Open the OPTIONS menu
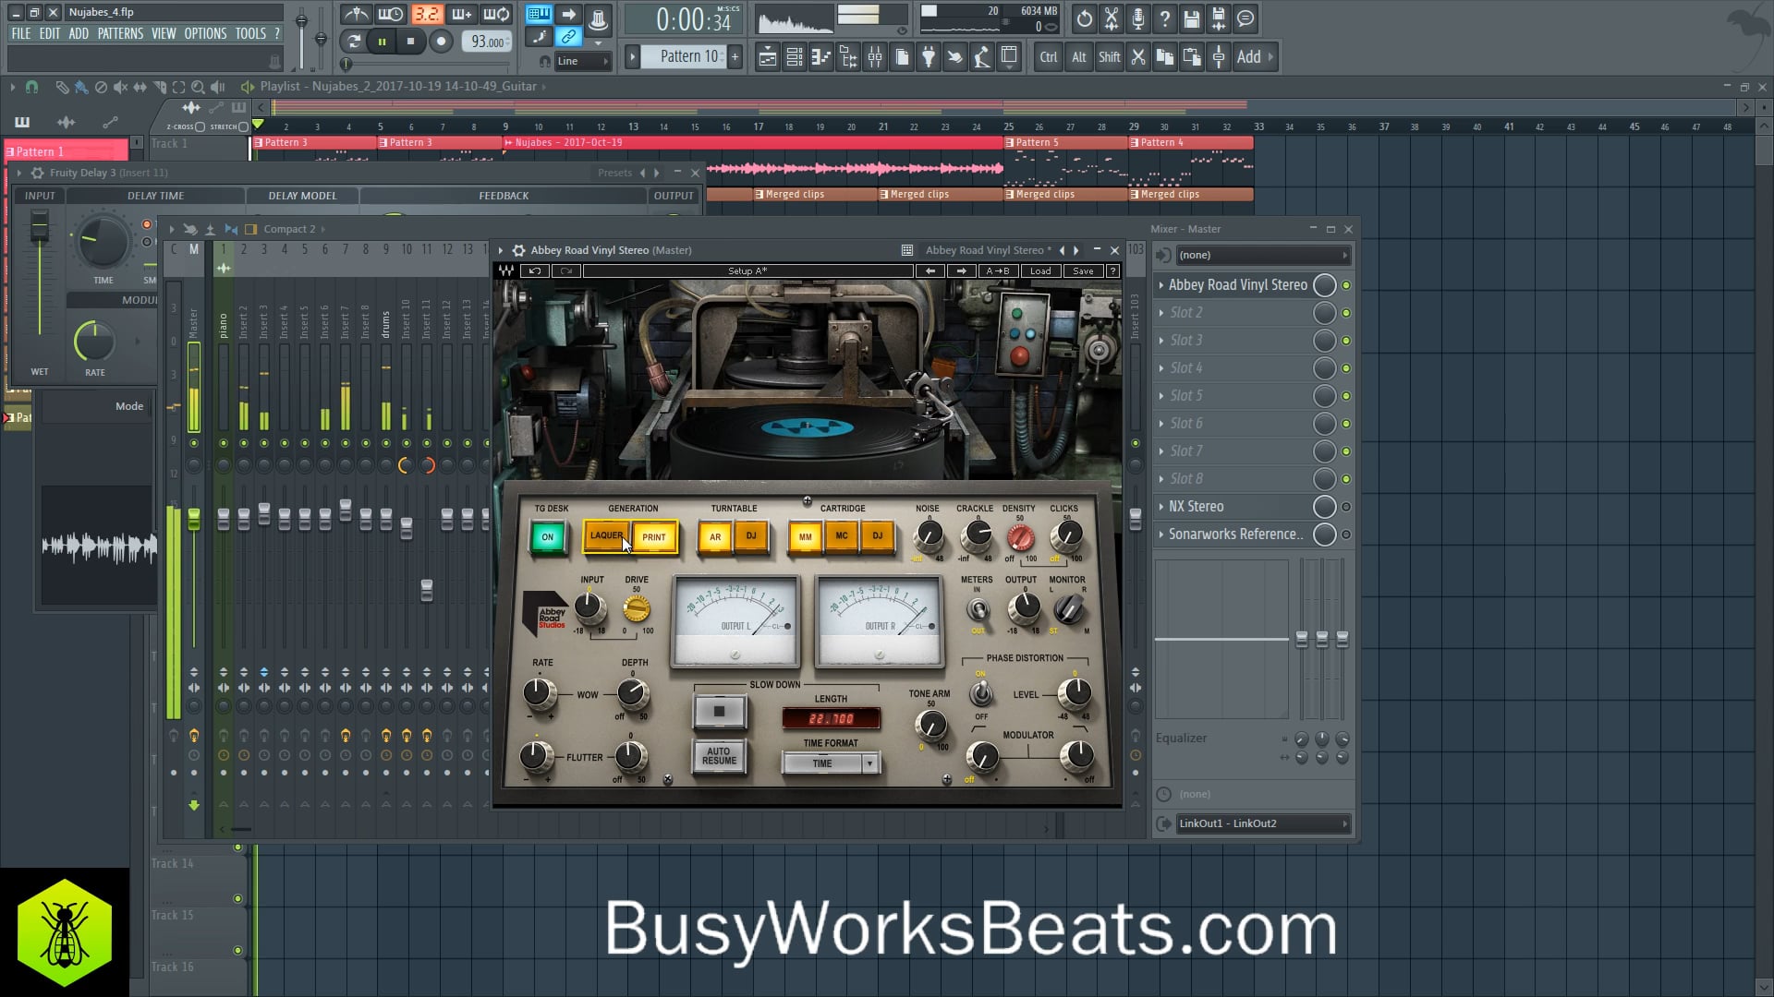Screen dimensions: 1774x997 click(x=205, y=33)
